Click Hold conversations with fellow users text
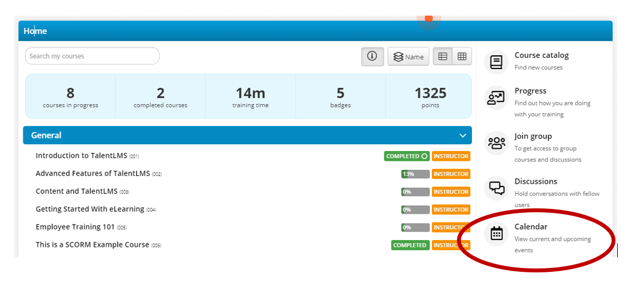635x293 pixels. point(557,199)
